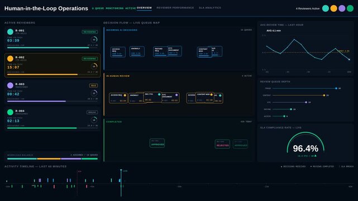Click Decisions Received legend entry
Screen dimensions: 358x201
[x=293, y=166]
